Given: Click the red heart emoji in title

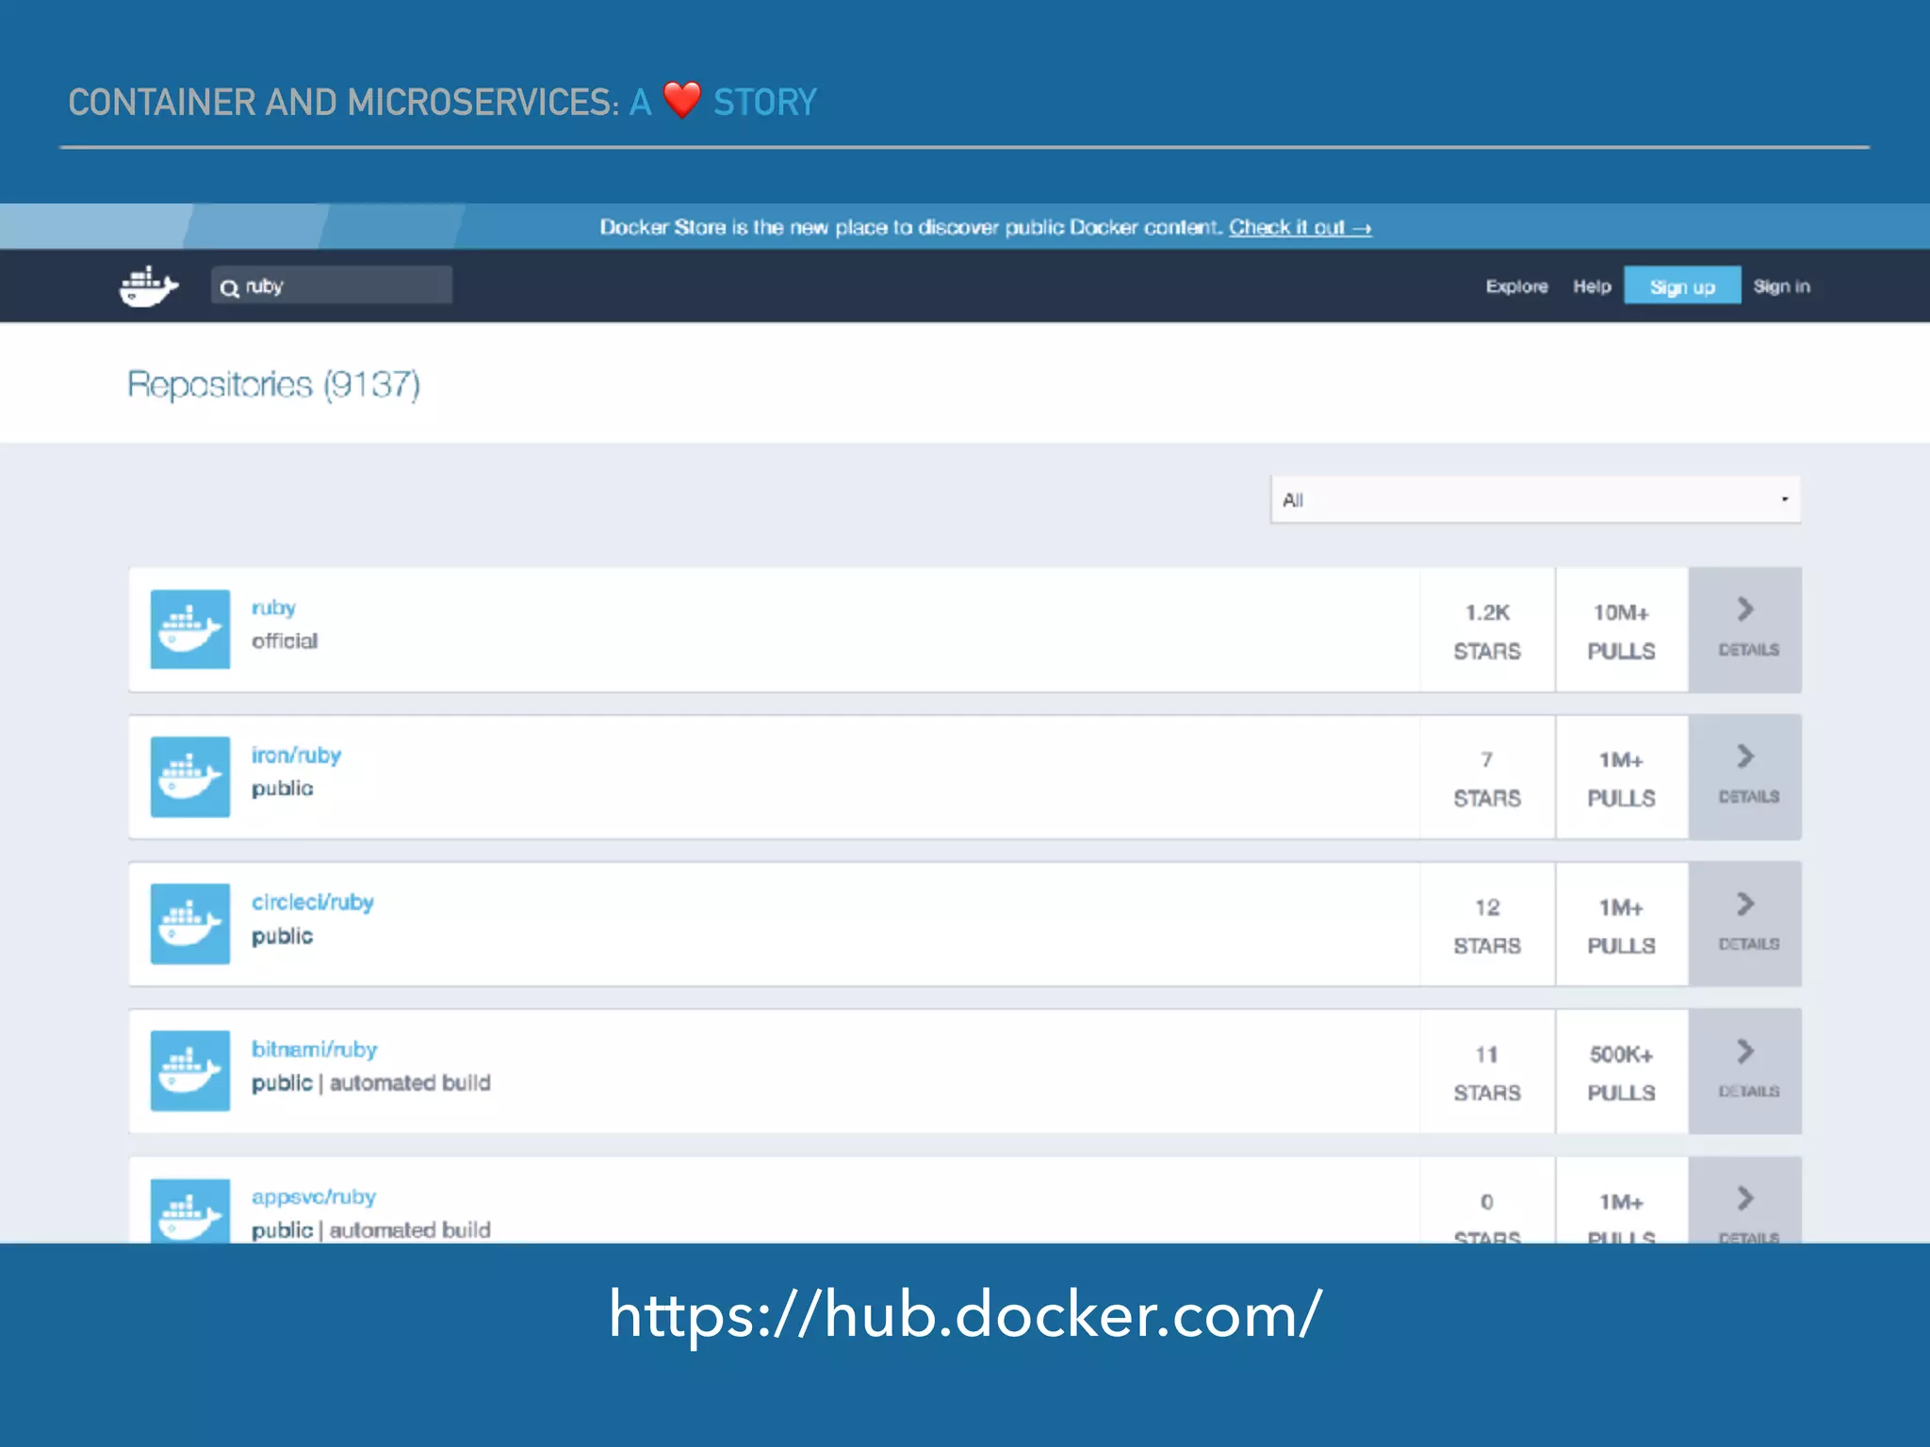Looking at the screenshot, I should [682, 100].
